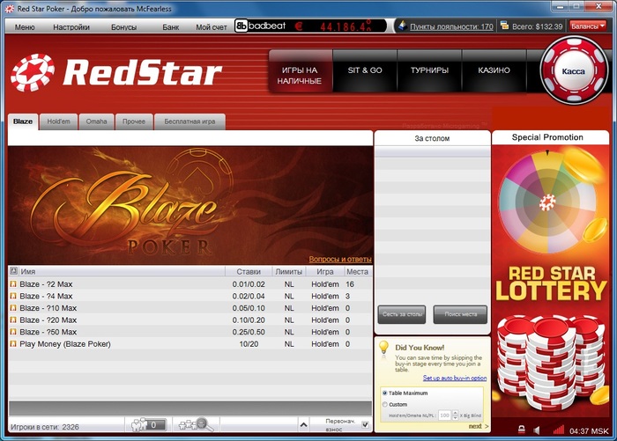Select the Omaha tab
The width and height of the screenshot is (617, 441).
96,121
